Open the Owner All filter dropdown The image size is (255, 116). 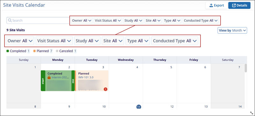tap(82, 20)
